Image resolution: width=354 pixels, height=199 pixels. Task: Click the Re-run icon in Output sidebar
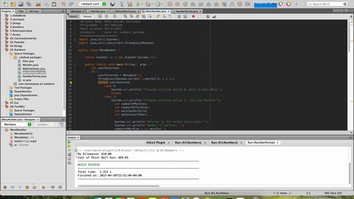[69, 142]
